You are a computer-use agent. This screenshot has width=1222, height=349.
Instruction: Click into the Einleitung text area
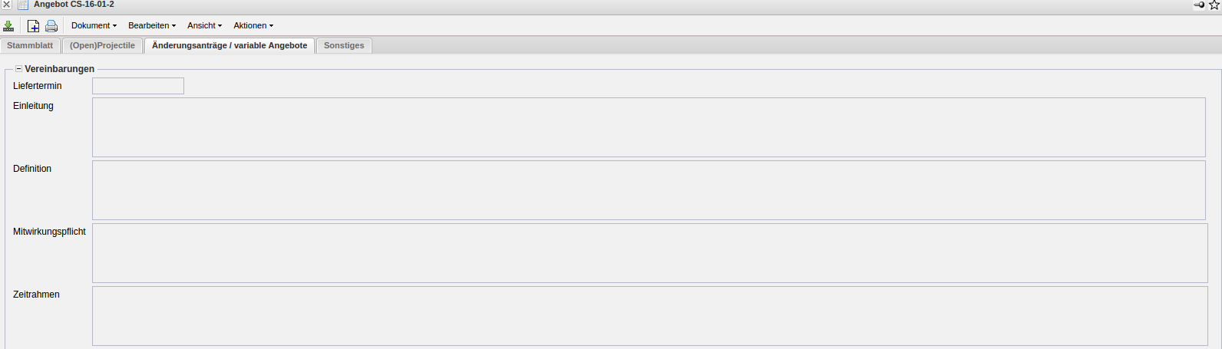[649, 127]
